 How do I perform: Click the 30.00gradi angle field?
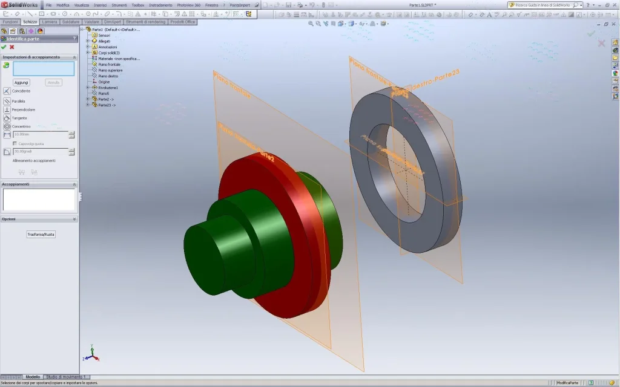coord(41,152)
